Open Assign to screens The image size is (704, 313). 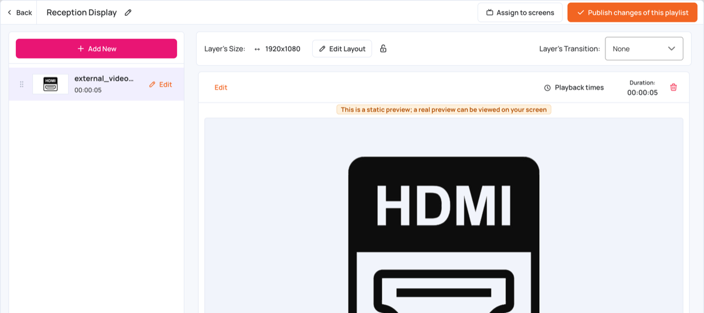(x=520, y=12)
